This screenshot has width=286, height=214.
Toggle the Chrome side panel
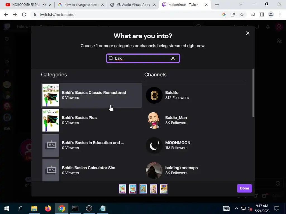[x=262, y=14]
